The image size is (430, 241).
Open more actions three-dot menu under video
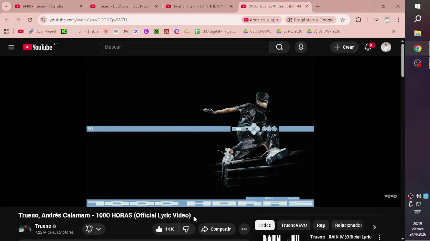click(244, 229)
